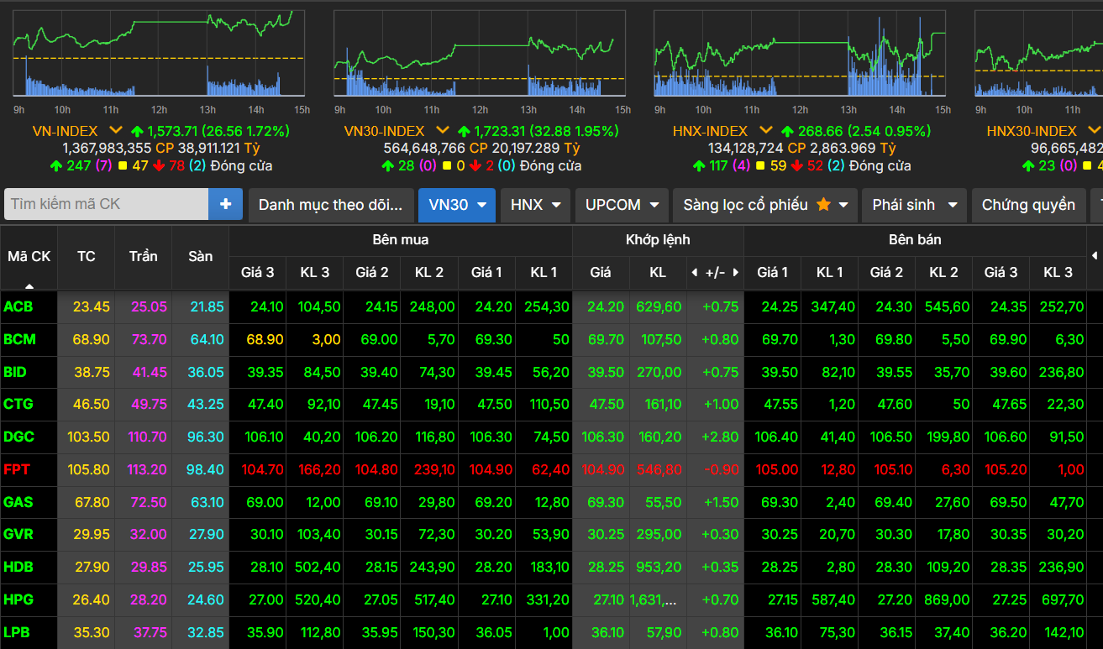The width and height of the screenshot is (1103, 649).
Task: Select HDB stock symbol
Action: pyautogui.click(x=18, y=567)
